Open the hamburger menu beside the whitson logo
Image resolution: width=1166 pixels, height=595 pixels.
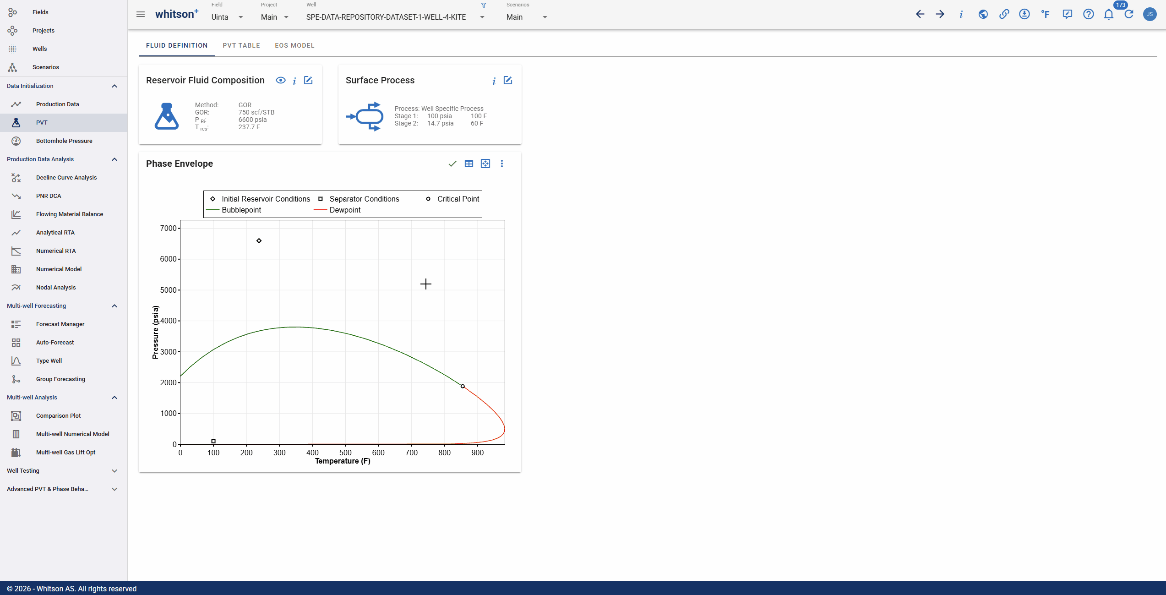pyautogui.click(x=141, y=14)
